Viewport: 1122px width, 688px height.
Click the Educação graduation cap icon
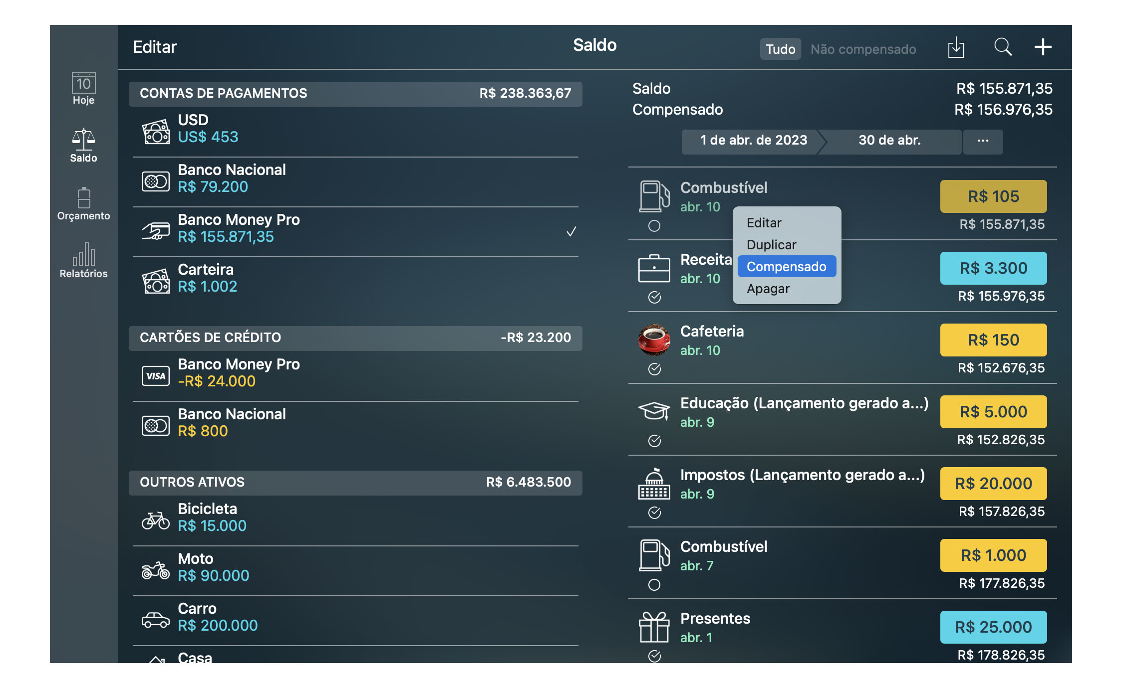click(654, 411)
